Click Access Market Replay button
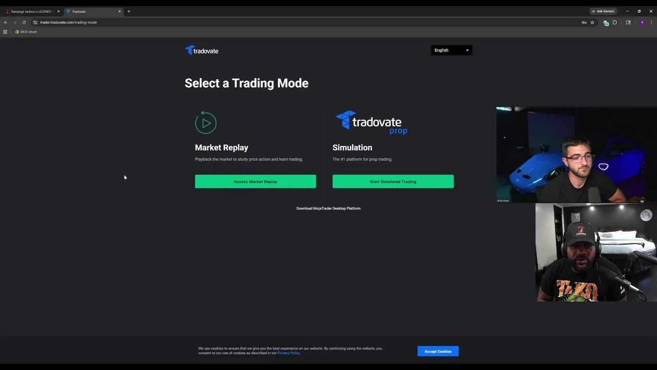This screenshot has width=657, height=370. coord(256,181)
